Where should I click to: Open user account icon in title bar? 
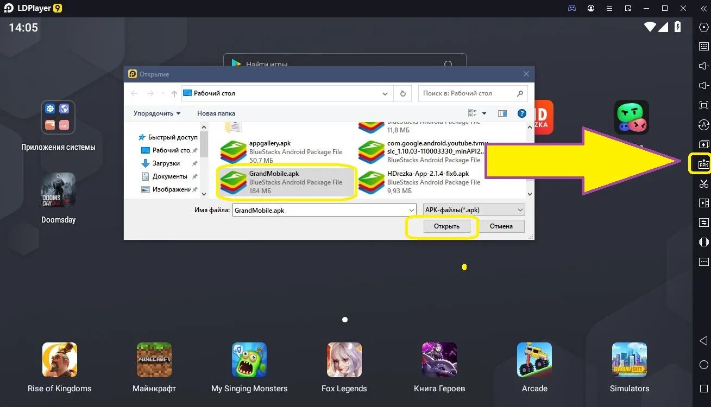click(591, 8)
